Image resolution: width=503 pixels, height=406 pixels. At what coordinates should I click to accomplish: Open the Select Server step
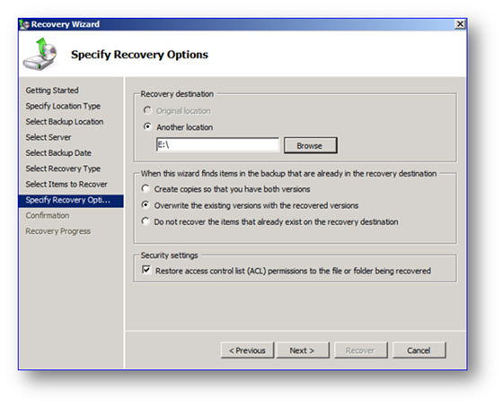(49, 137)
